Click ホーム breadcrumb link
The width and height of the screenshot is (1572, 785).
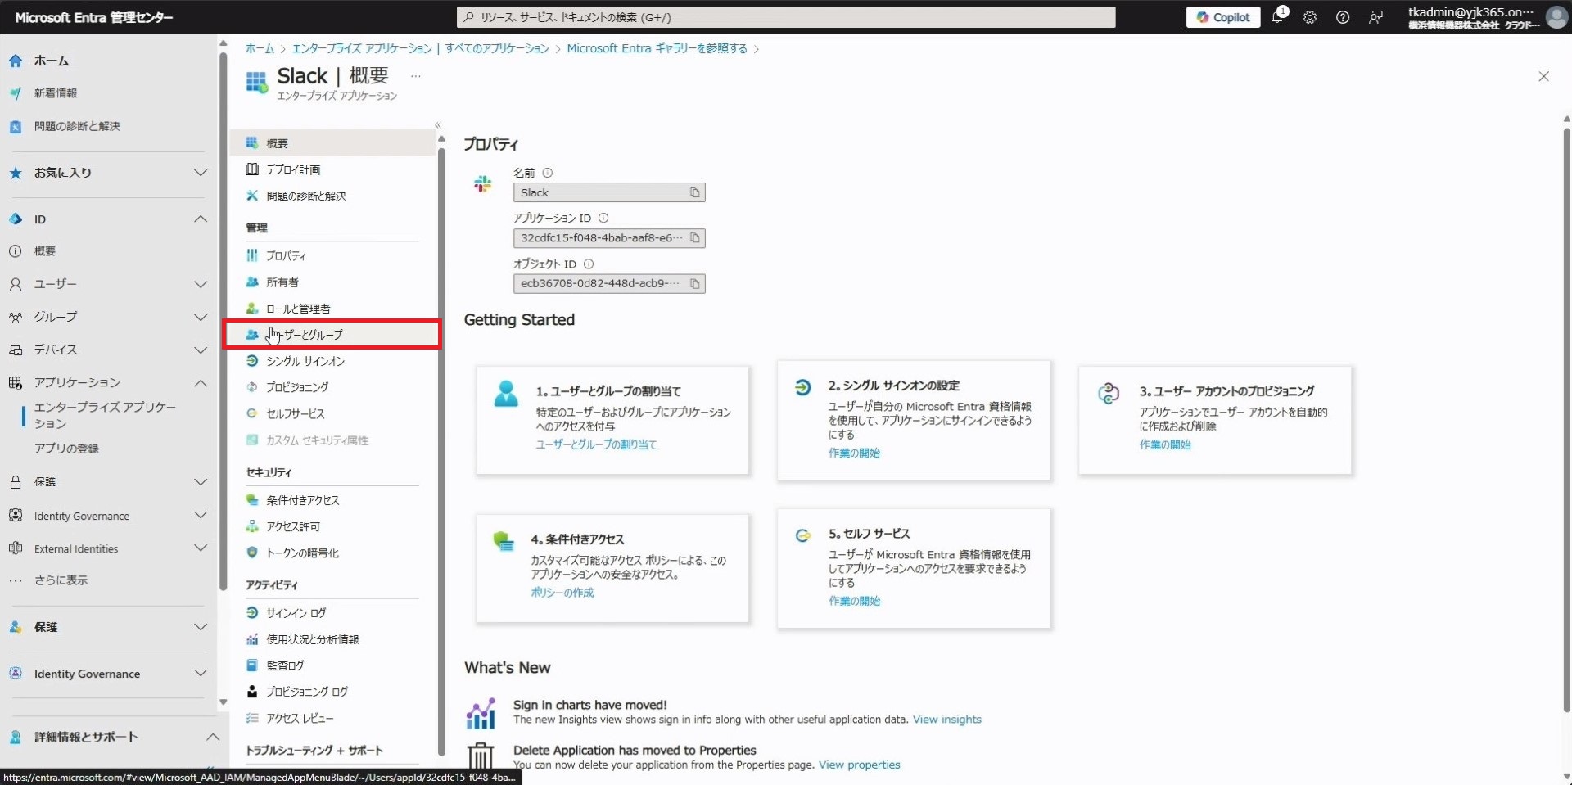(260, 48)
